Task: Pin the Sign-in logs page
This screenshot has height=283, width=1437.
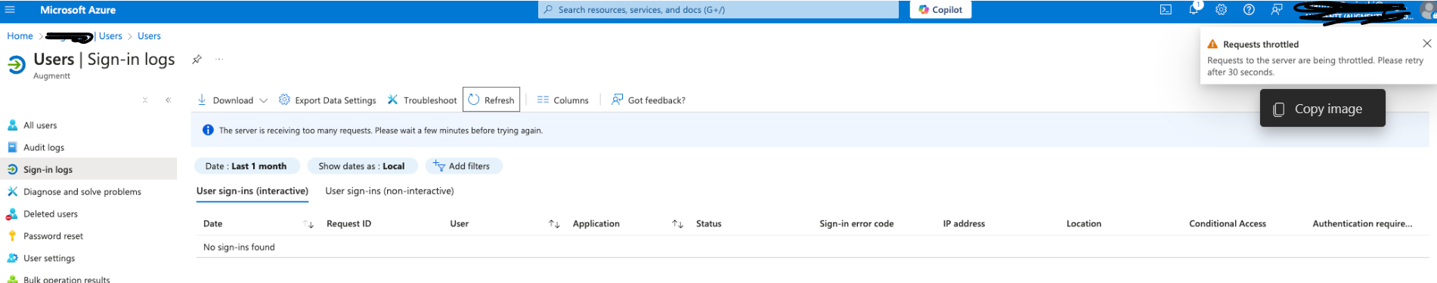Action: (197, 59)
